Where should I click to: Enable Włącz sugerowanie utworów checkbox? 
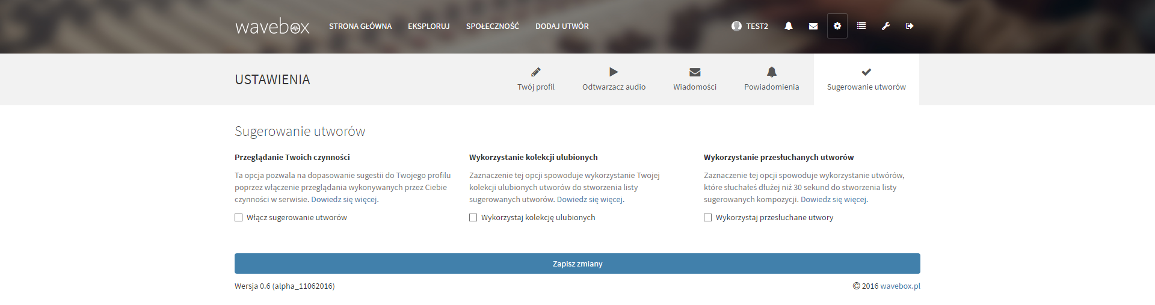pos(238,218)
